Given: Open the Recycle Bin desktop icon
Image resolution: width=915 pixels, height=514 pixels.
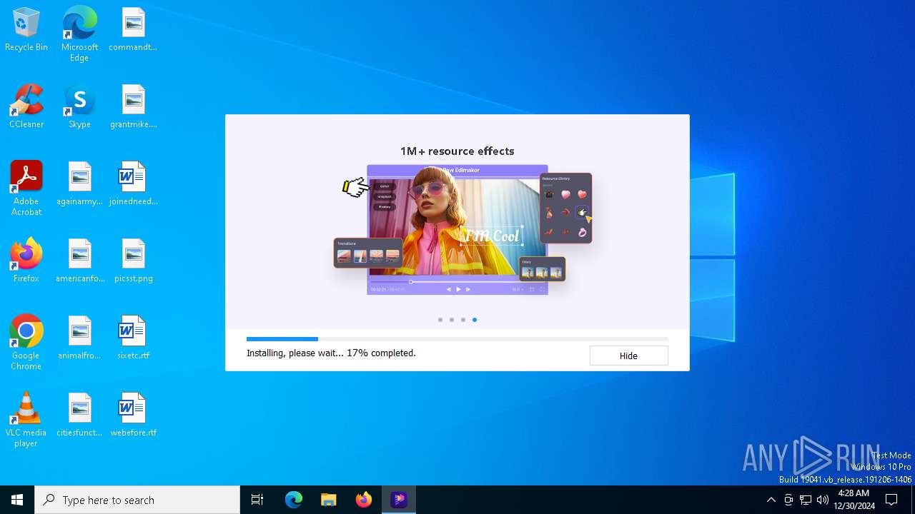Looking at the screenshot, I should pyautogui.click(x=26, y=30).
